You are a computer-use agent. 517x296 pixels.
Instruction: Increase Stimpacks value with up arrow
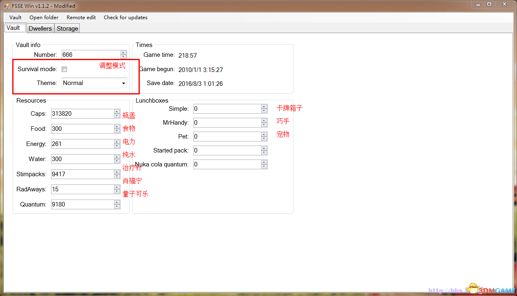(117, 172)
